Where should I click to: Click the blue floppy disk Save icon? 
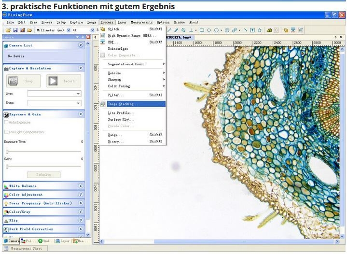click(15, 30)
